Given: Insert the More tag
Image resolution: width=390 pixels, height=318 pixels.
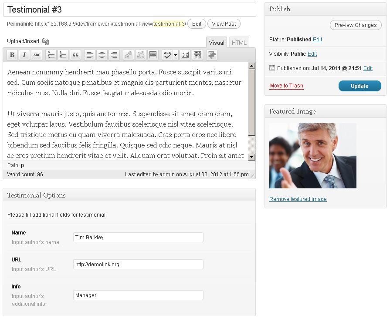Looking at the screenshot, I should [x=153, y=55].
